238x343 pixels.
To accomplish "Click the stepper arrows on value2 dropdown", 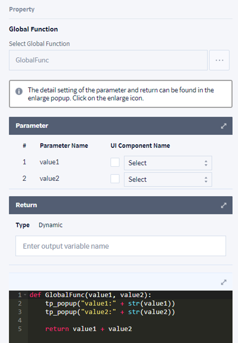I will coord(206,179).
